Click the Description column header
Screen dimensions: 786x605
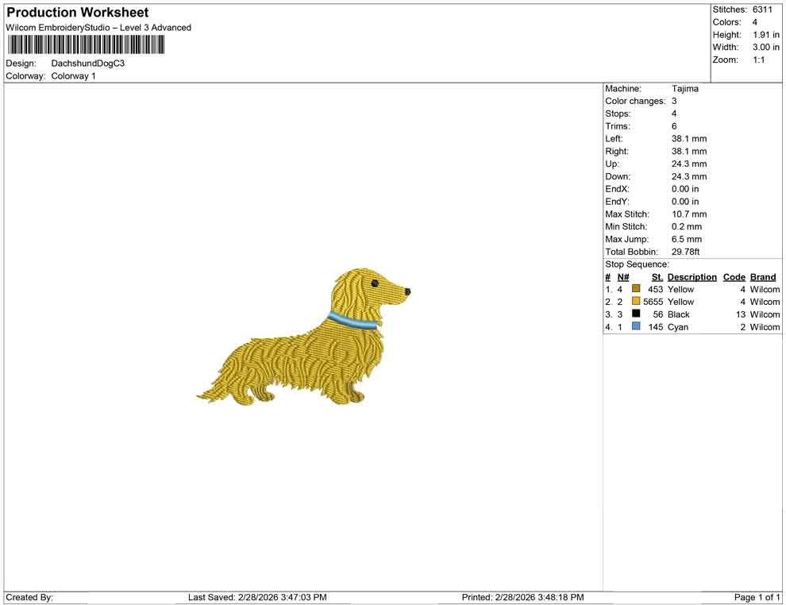[x=692, y=276]
